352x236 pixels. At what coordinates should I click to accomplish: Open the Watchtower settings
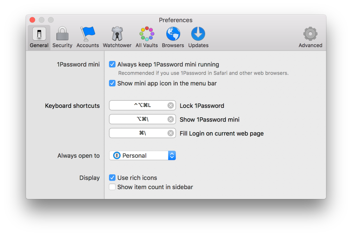(117, 37)
